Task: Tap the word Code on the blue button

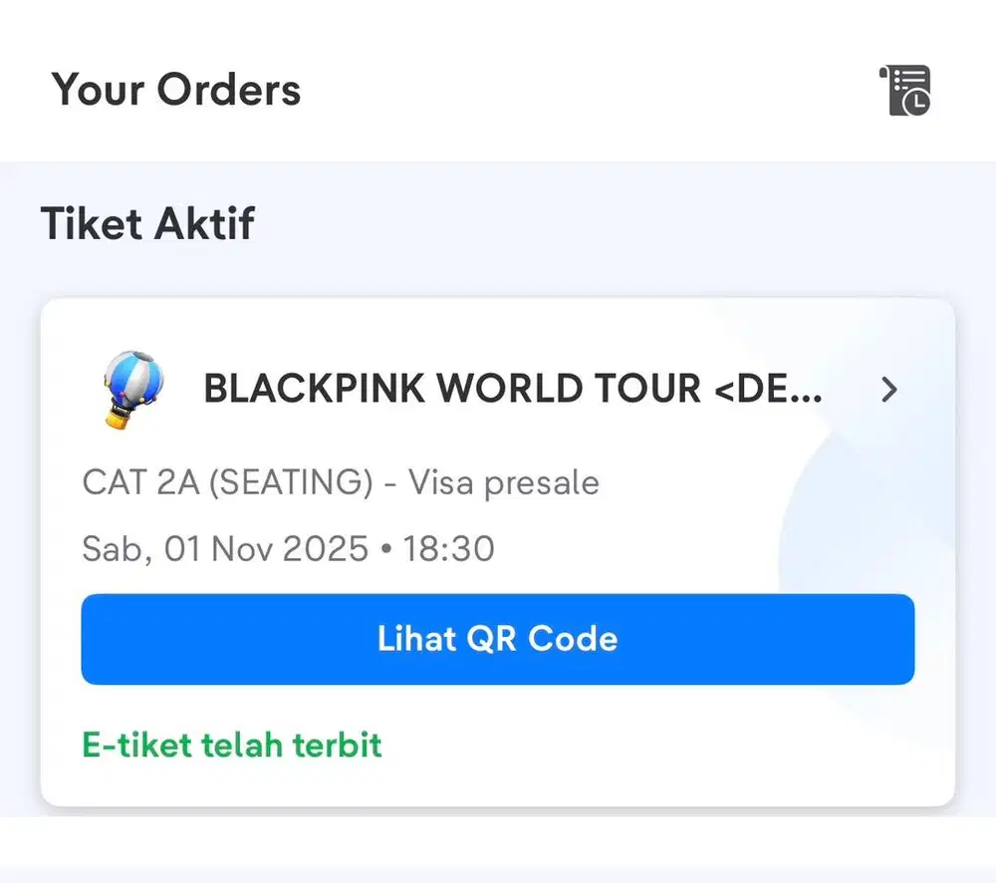Action: pyautogui.click(x=573, y=639)
